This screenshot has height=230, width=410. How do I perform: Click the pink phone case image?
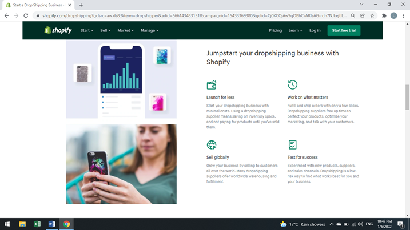(x=157, y=102)
